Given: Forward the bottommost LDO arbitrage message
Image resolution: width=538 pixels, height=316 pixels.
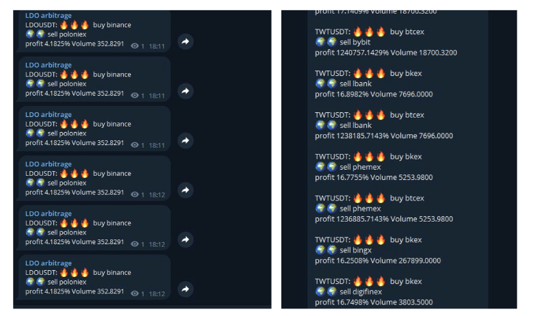Looking at the screenshot, I should [185, 289].
